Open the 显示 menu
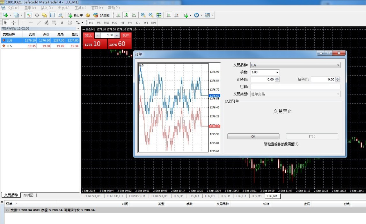Screen dimensions: 366x224 coord(30,8)
